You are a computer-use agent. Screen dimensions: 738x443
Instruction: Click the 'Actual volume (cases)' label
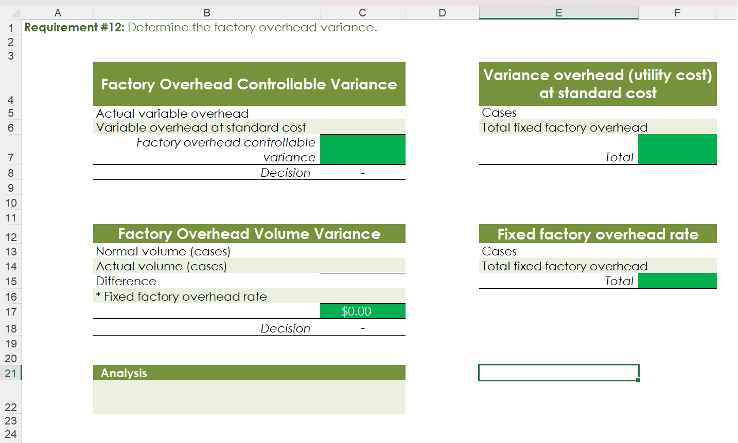pos(161,266)
